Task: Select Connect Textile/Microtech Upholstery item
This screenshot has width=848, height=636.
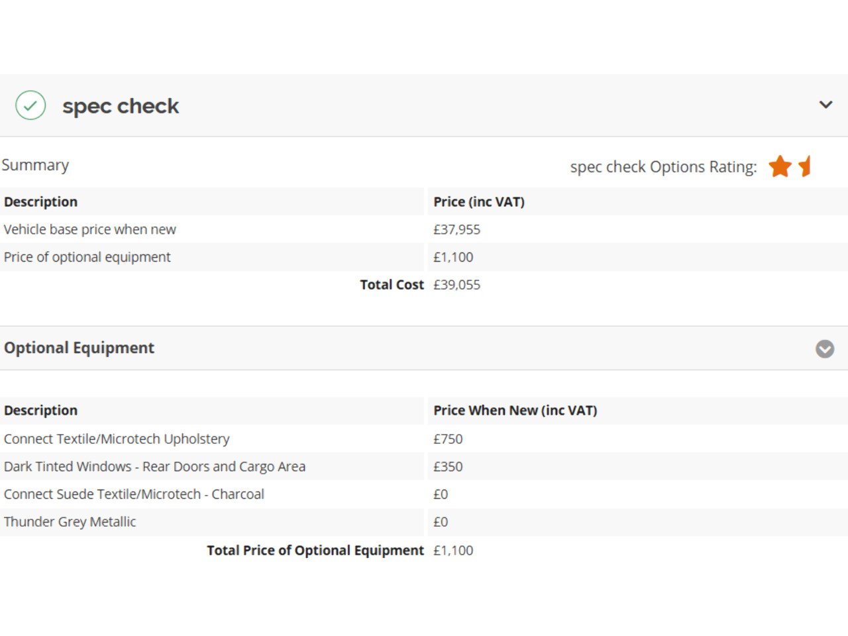Action: pyautogui.click(x=117, y=439)
